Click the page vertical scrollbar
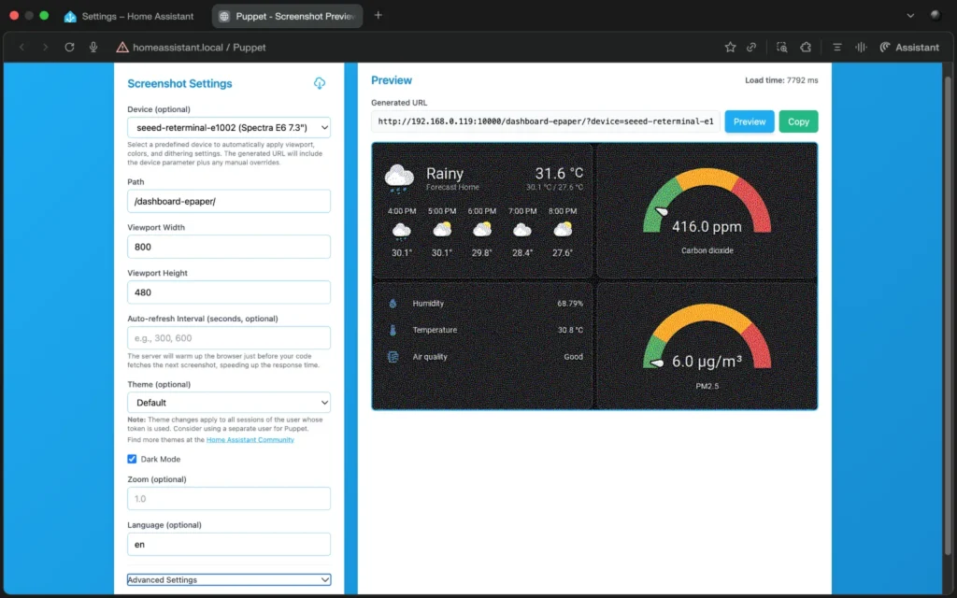Viewport: 957px width, 598px height. tap(948, 318)
